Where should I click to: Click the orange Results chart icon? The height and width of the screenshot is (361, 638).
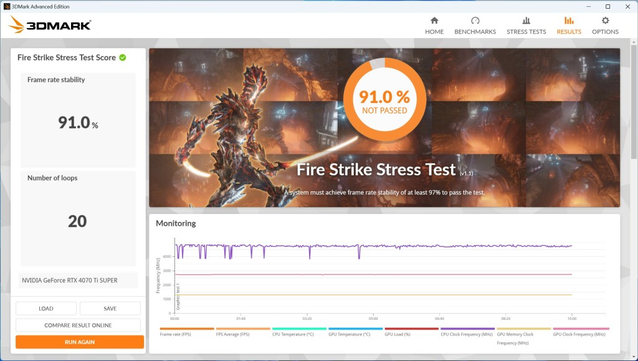568,20
